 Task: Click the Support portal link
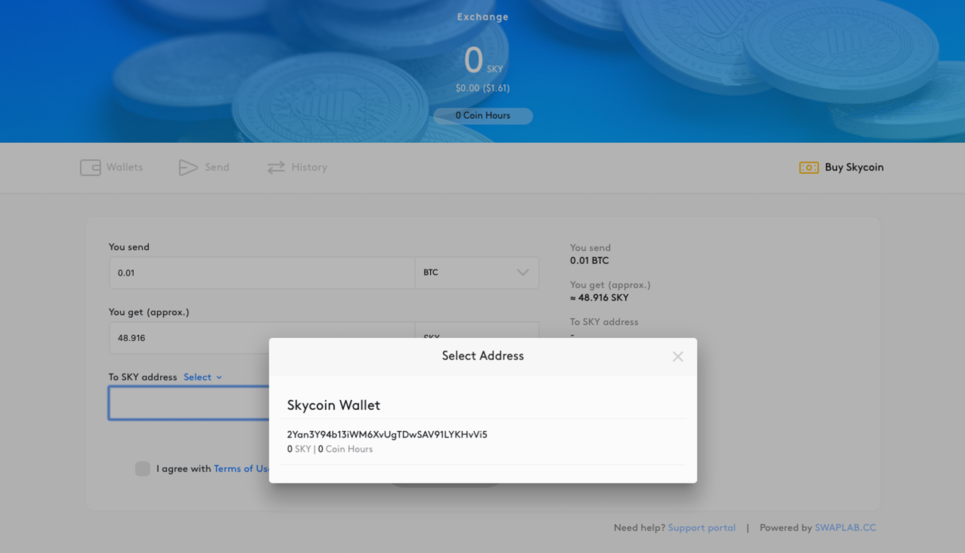pos(701,527)
